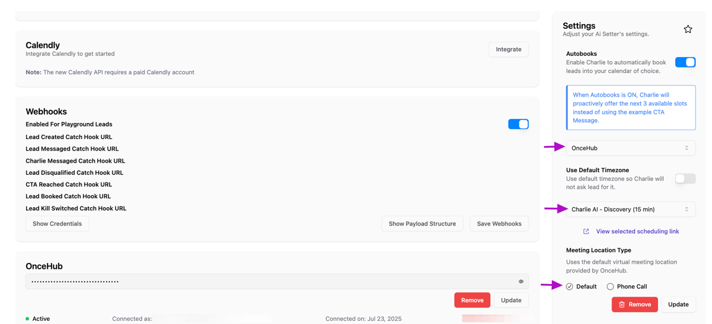Viewport: 712px width, 324px height.
Task: Click the external link icon beside scheduling link
Action: [586, 231]
